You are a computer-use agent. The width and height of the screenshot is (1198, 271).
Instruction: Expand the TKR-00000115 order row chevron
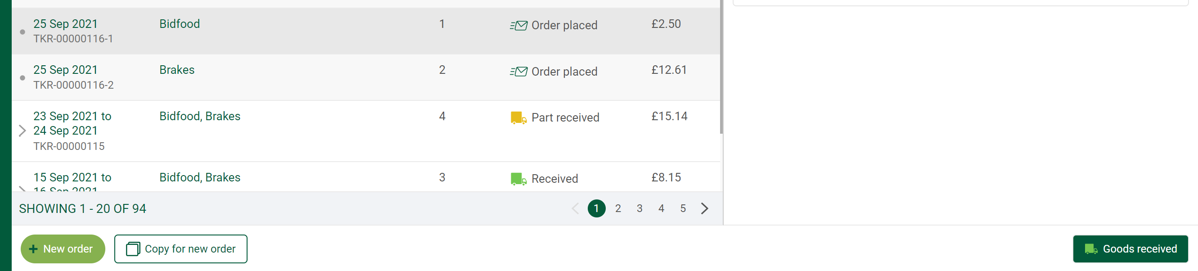(22, 131)
